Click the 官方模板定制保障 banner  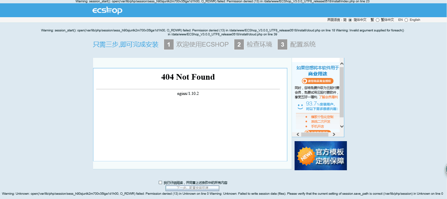tap(321, 156)
